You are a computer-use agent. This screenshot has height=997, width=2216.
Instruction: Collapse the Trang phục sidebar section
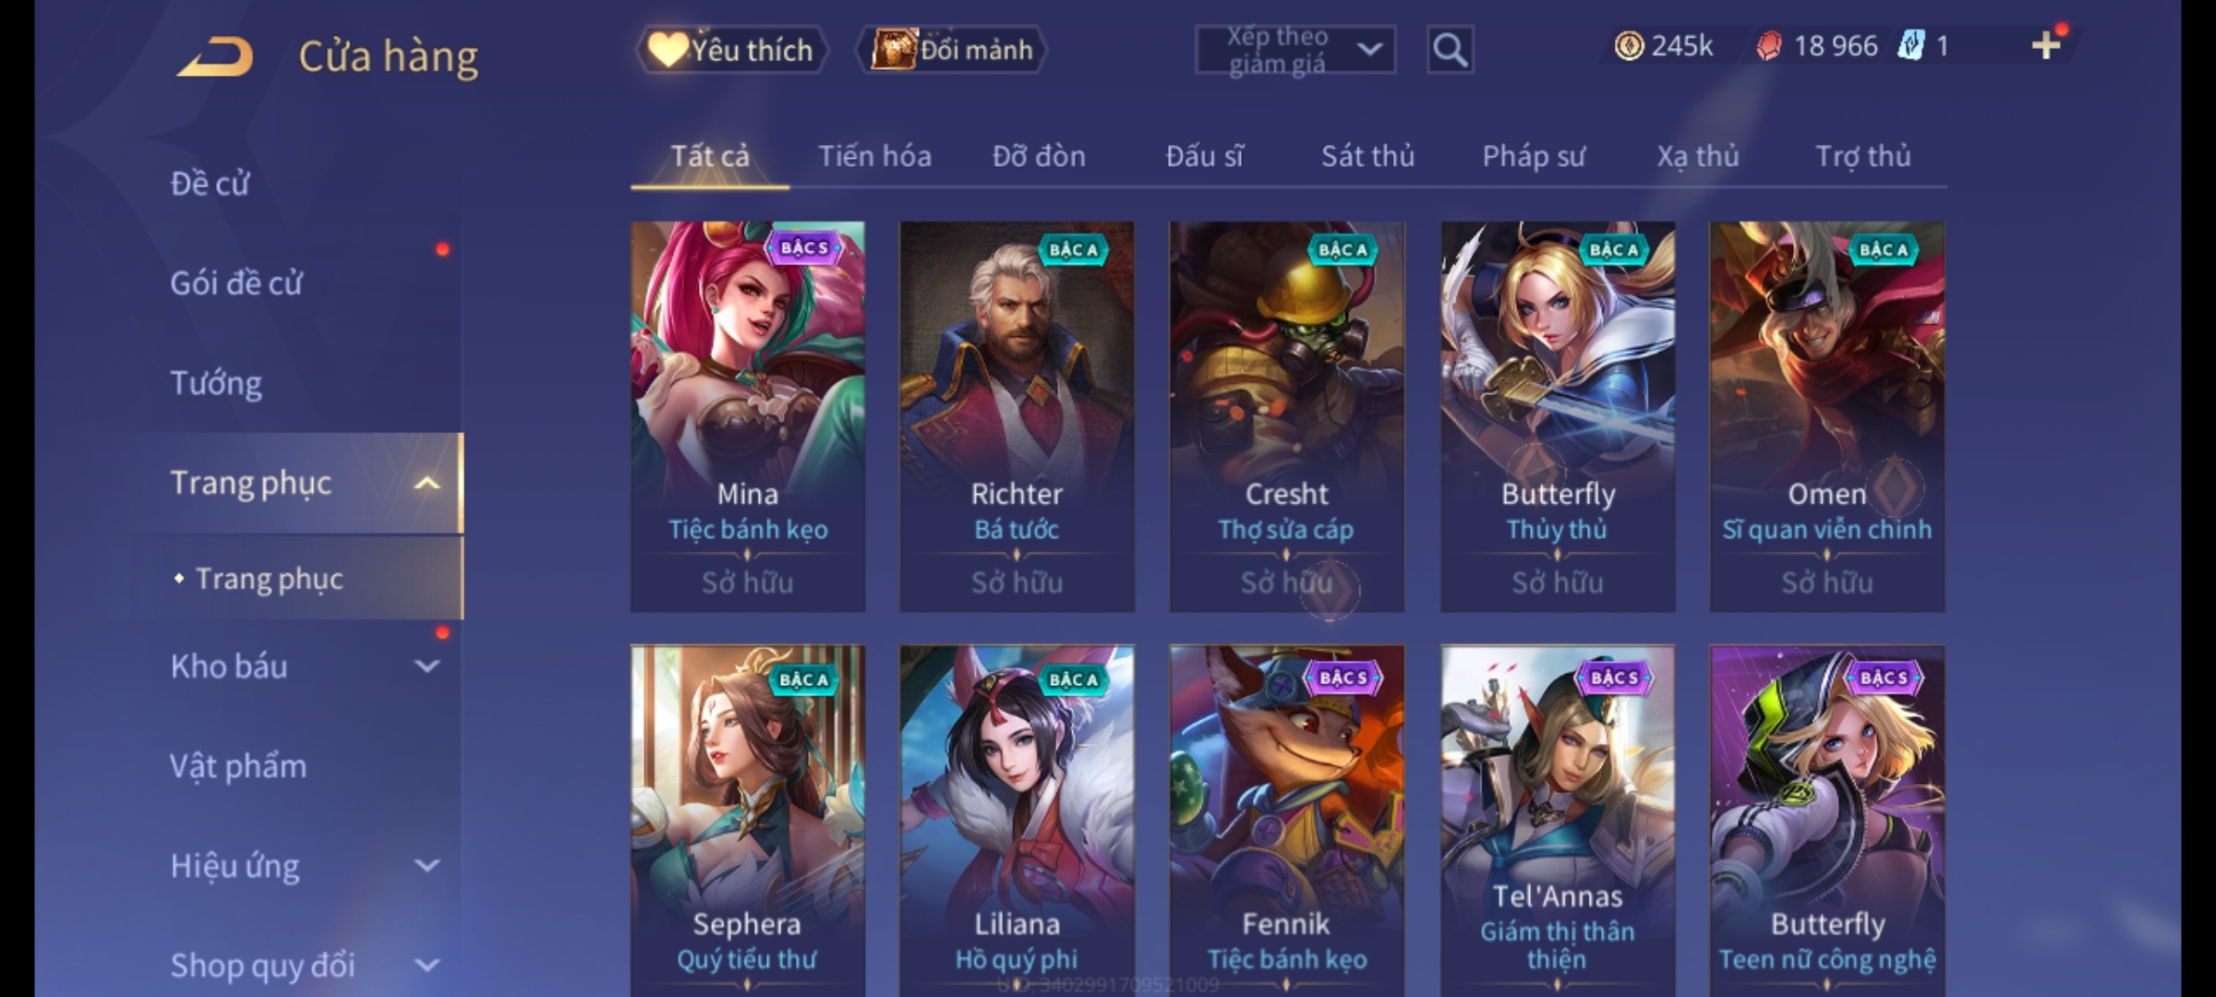(x=427, y=483)
